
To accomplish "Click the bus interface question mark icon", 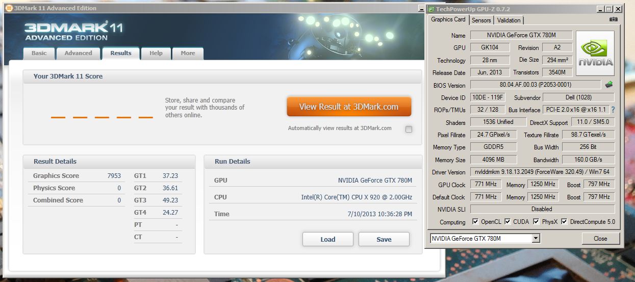I will (613, 110).
